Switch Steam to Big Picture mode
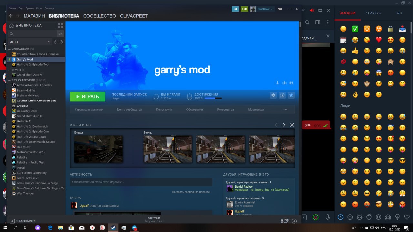 pos(280,9)
